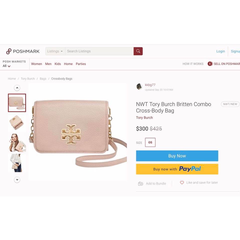Image resolution: width=240 pixels, height=240 pixels.
Task: Select the model holding bag thumbnail
Action: 17,143
